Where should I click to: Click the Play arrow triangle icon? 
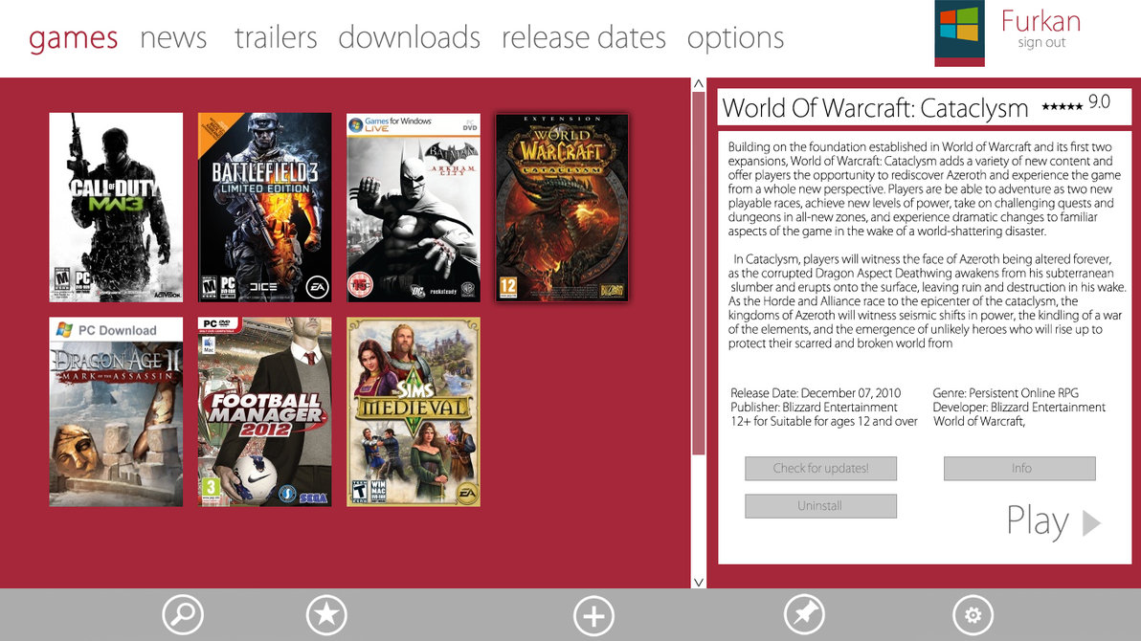coord(1091,523)
